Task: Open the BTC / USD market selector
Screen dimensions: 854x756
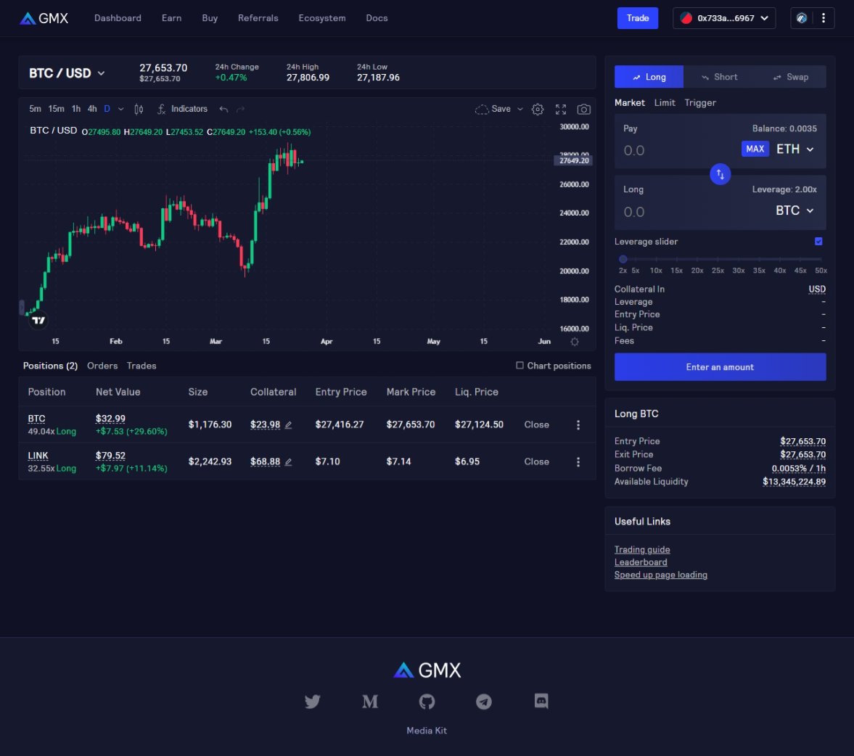Action: pos(67,73)
